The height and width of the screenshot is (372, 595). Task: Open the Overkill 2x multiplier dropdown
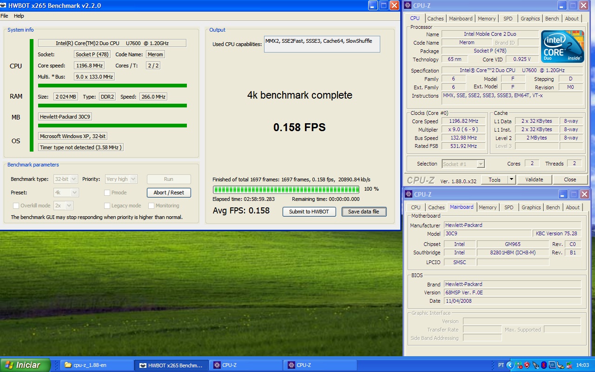pyautogui.click(x=63, y=206)
